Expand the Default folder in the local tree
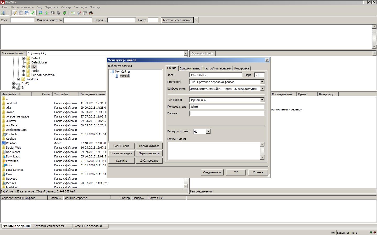 coord(23,58)
